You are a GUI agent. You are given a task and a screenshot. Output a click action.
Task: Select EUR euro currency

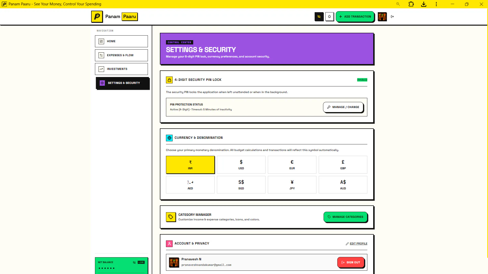pyautogui.click(x=292, y=165)
